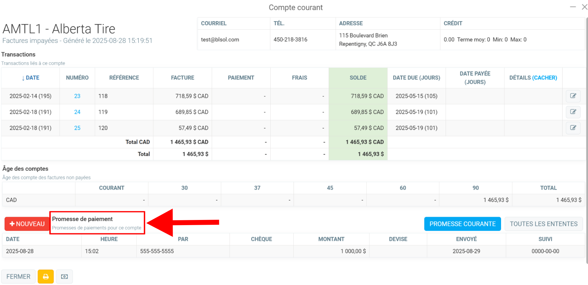Click the NUMÉRO column header

pyautogui.click(x=77, y=78)
